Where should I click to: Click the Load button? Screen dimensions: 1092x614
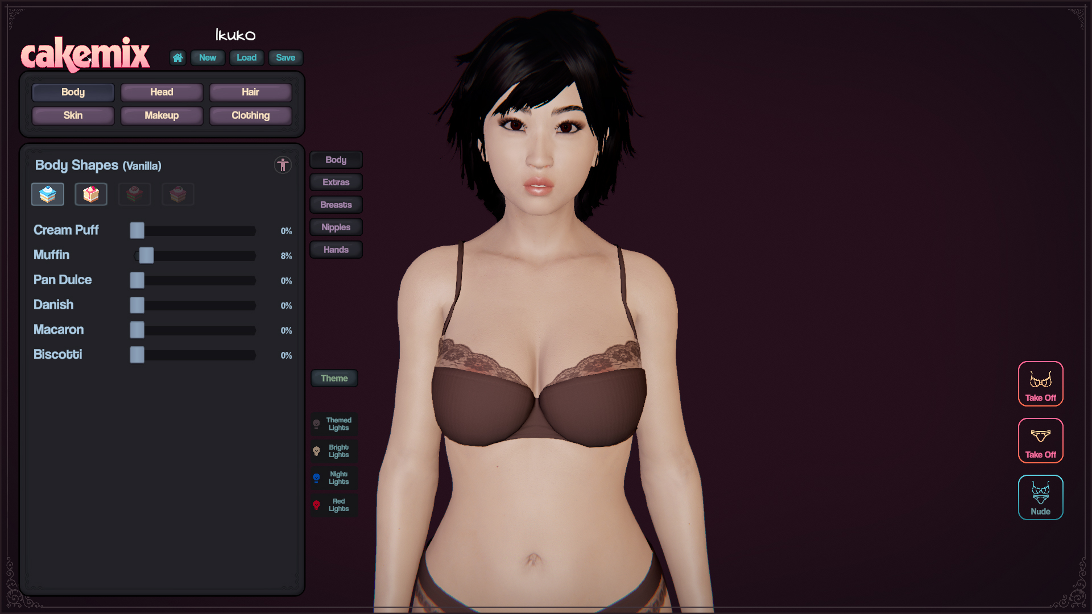tap(246, 57)
